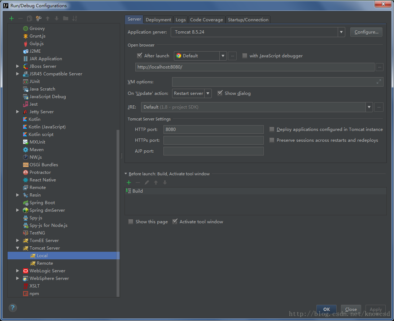394x321 pixels.
Task: Move configuration down using toolbar arrow
Action: [x=57, y=18]
